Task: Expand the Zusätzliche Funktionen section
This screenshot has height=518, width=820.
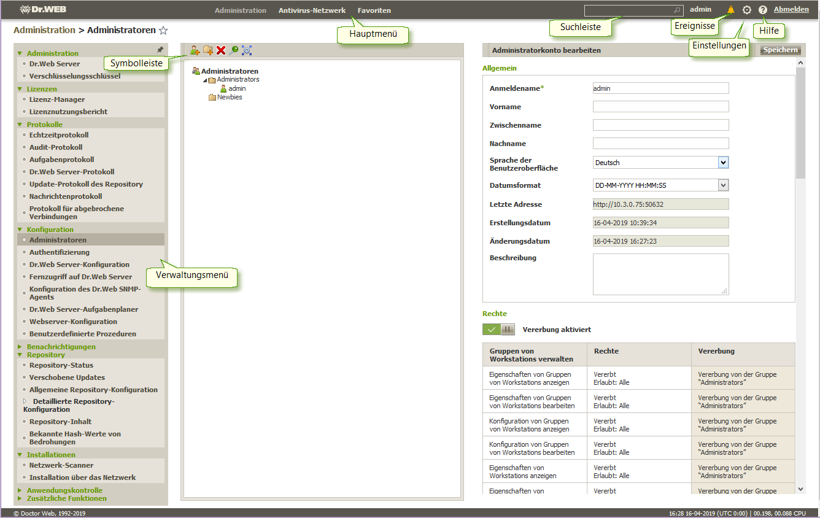Action: click(20, 498)
